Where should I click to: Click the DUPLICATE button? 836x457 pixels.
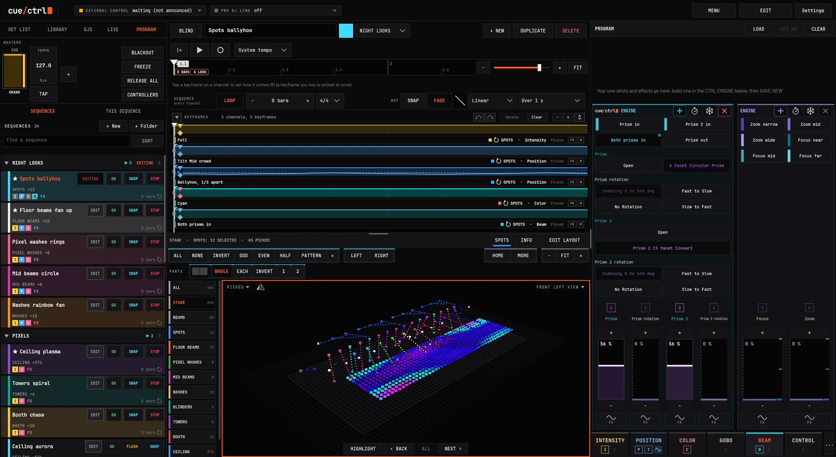point(532,30)
